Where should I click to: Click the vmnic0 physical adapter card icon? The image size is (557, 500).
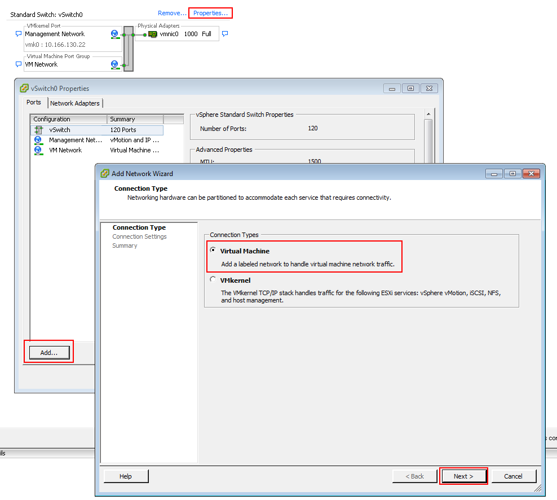tap(153, 34)
